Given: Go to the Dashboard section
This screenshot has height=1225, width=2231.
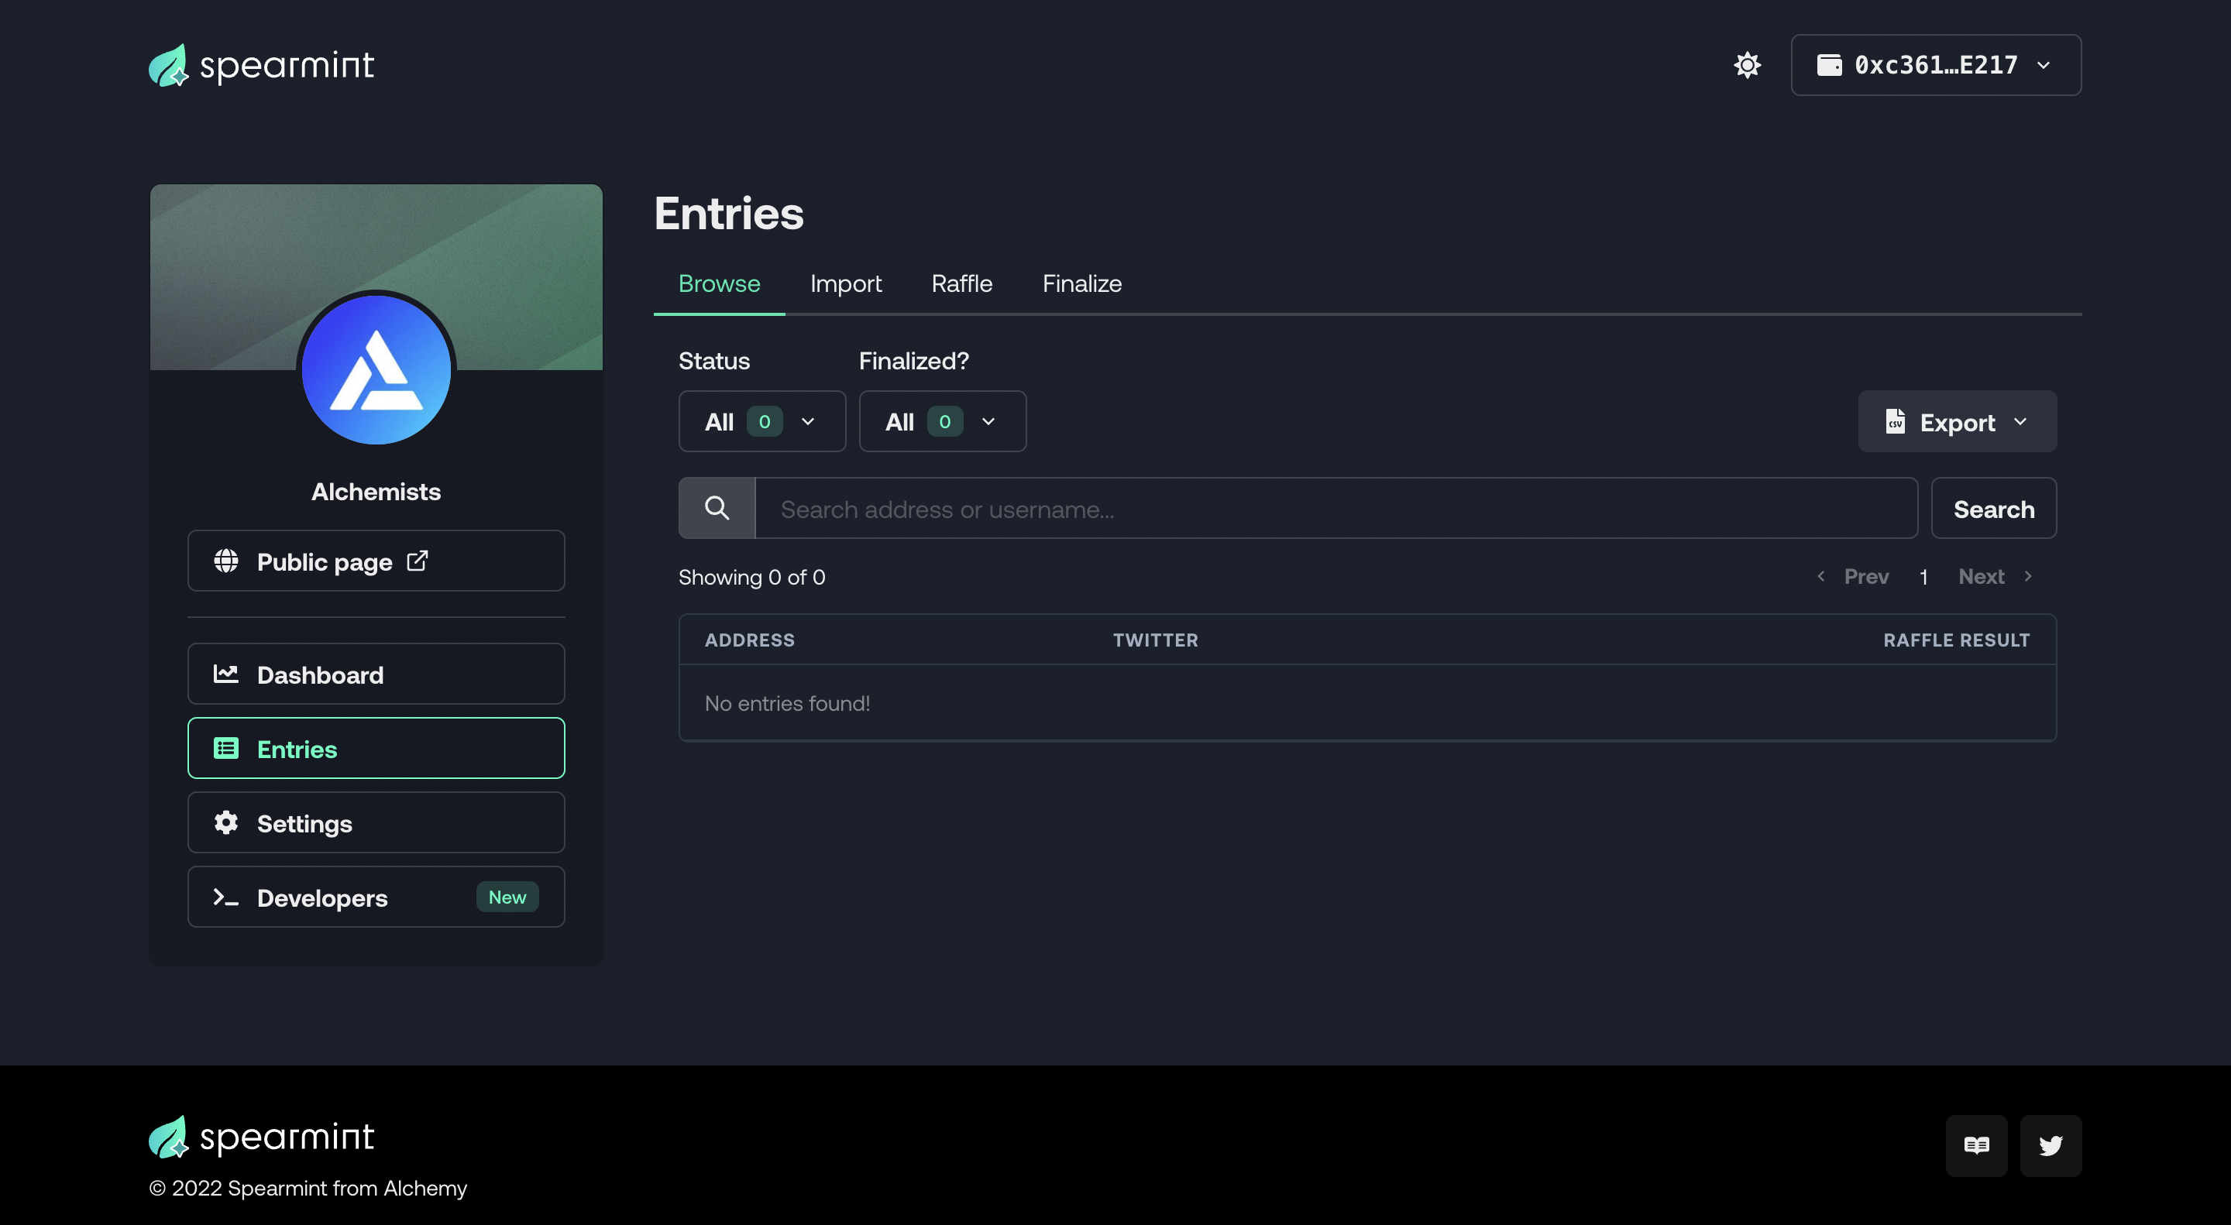Looking at the screenshot, I should click(376, 674).
